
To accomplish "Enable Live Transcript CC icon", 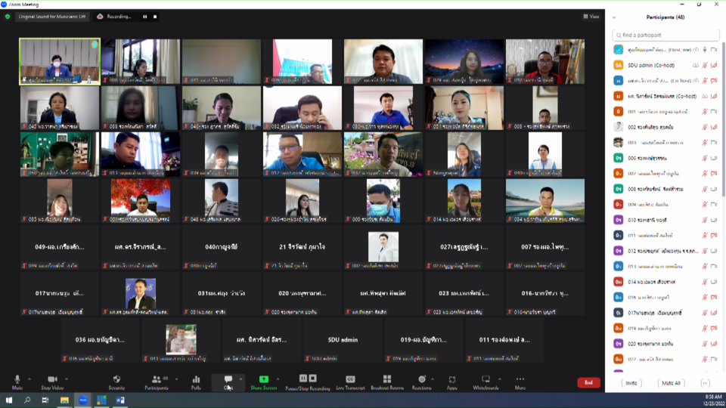I will [x=350, y=379].
